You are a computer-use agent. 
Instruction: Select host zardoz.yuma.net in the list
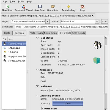tap(14, 61)
